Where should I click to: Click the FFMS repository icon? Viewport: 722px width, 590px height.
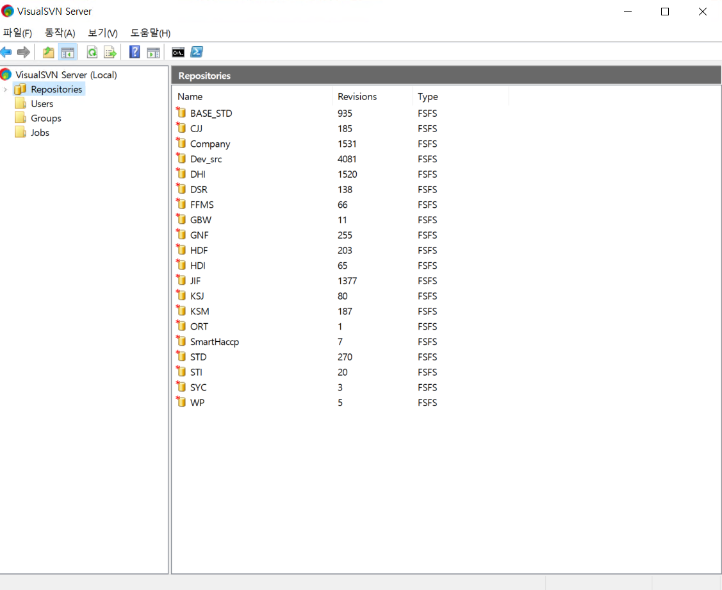[181, 204]
